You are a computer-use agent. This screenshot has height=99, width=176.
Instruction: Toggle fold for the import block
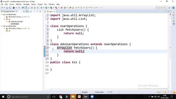click(49, 15)
